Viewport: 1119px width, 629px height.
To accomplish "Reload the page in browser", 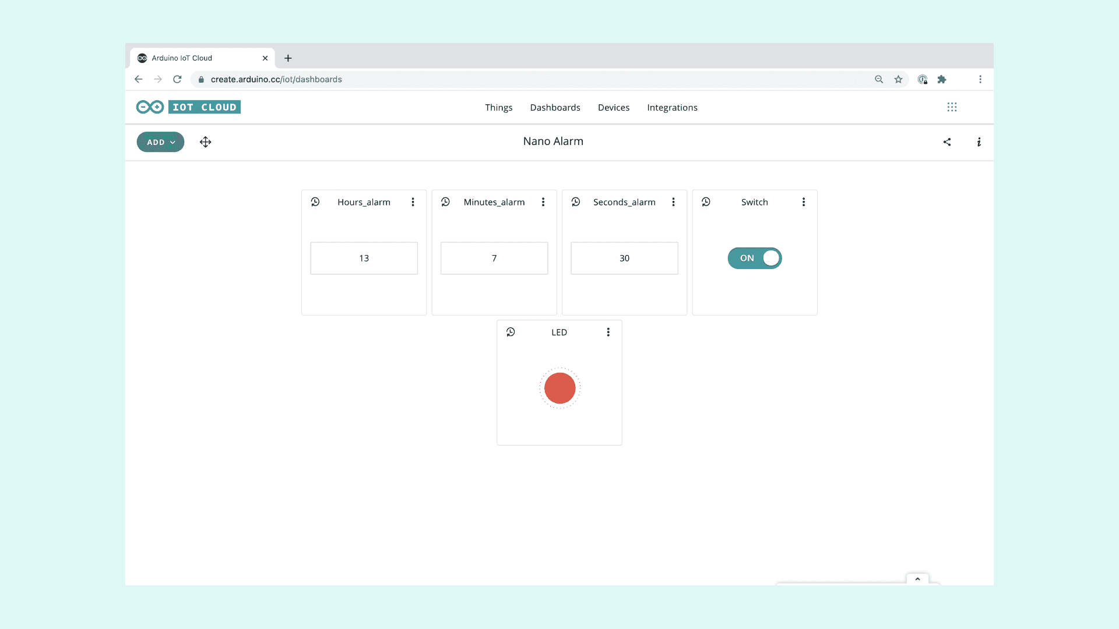I will click(x=177, y=79).
